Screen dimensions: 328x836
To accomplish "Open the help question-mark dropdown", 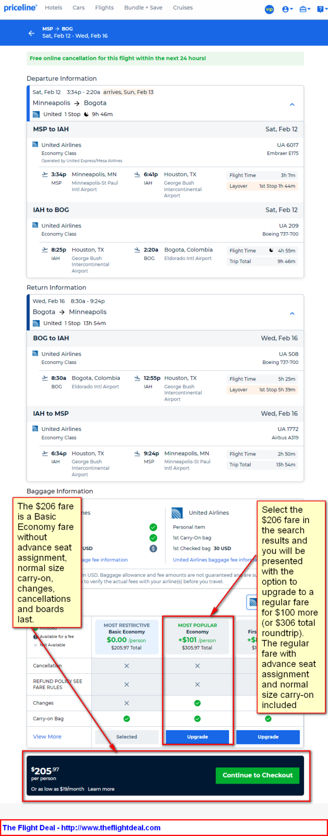I will (321, 9).
